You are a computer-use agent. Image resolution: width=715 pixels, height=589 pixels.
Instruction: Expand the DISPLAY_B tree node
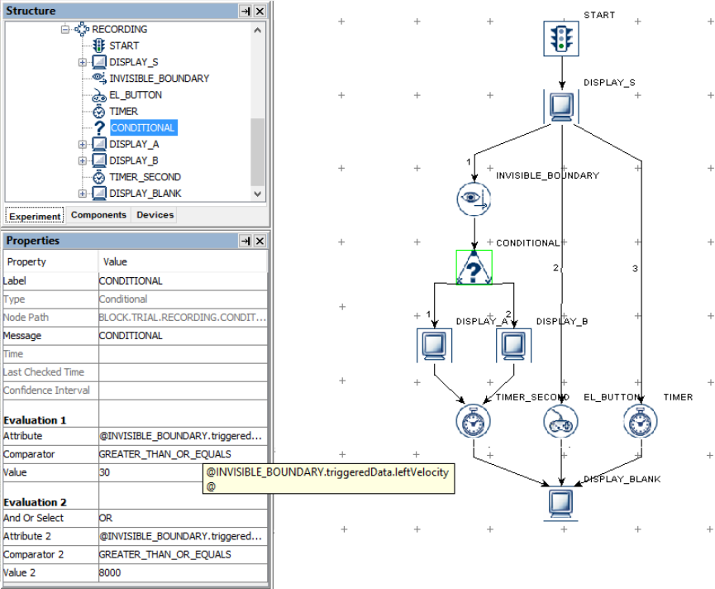click(x=82, y=160)
